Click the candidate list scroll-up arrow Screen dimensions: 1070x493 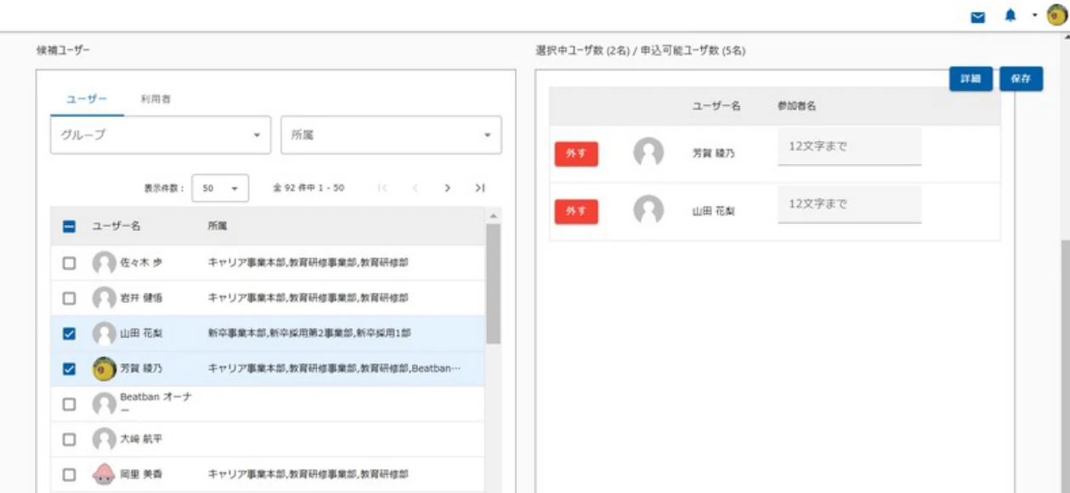(x=493, y=216)
